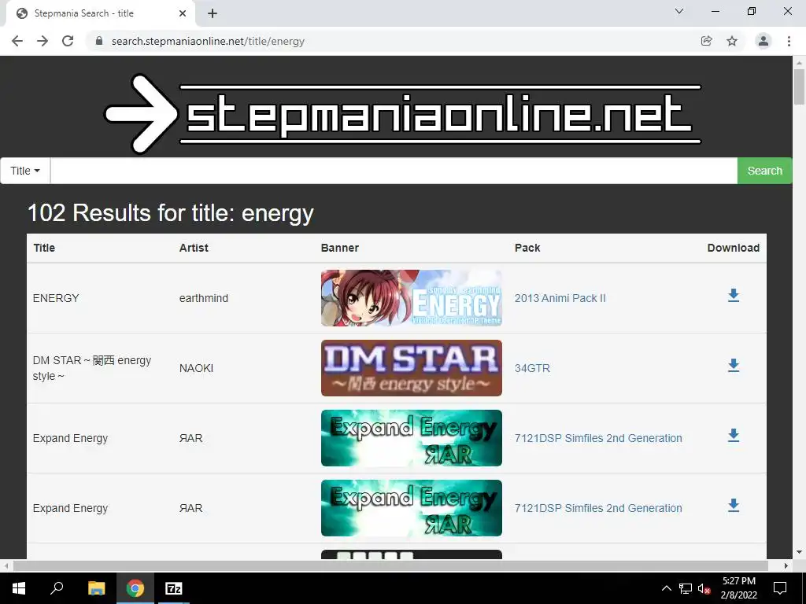806x604 pixels.
Task: Open the muted volume tray icon
Action: point(704,588)
